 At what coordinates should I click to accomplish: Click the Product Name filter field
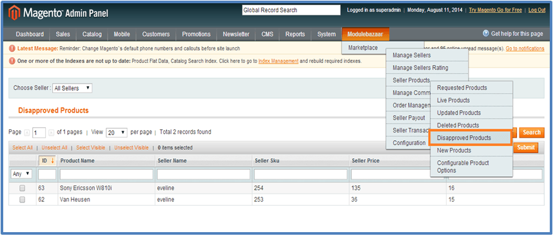(106, 174)
